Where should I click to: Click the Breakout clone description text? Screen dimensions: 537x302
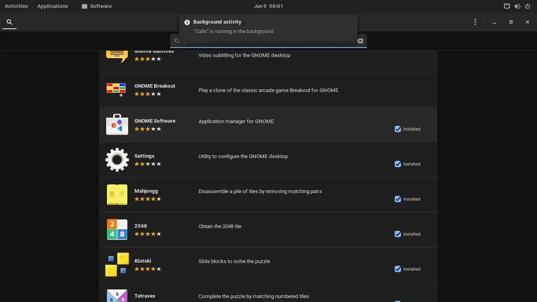pos(268,90)
